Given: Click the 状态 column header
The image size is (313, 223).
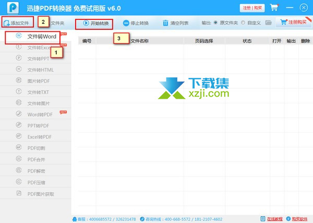Looking at the screenshot, I should click(247, 41).
